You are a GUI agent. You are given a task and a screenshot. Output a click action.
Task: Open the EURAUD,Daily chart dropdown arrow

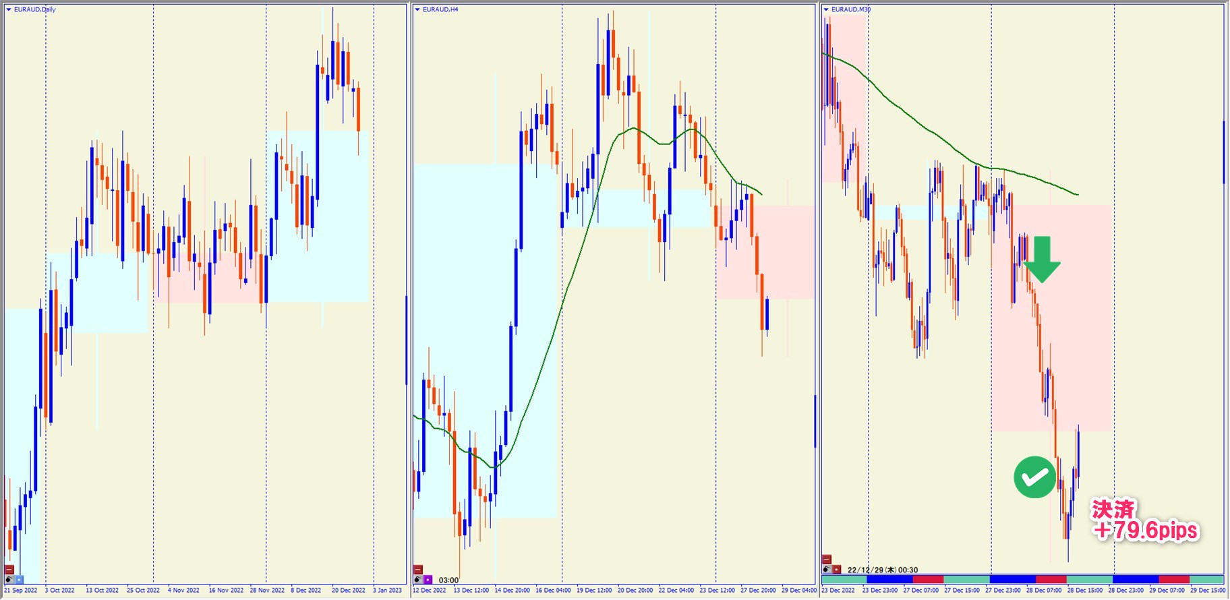[9, 9]
